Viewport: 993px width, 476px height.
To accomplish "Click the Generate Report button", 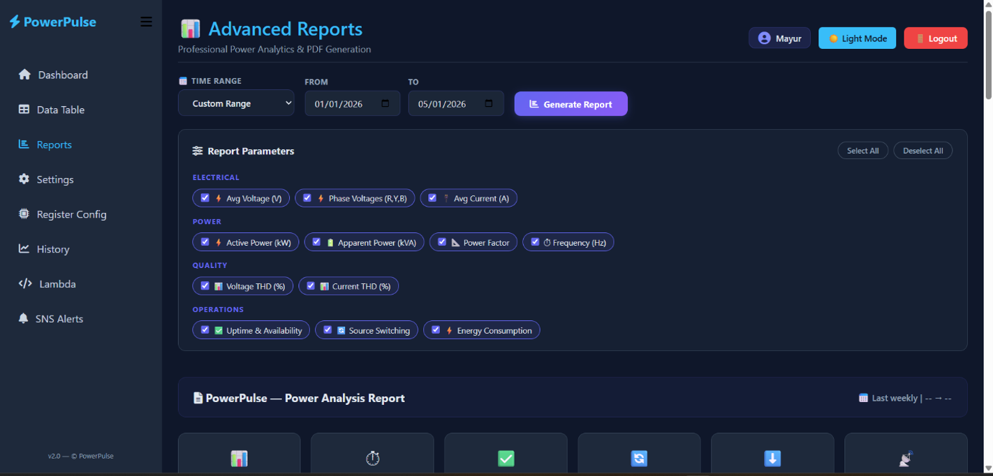I will (571, 104).
